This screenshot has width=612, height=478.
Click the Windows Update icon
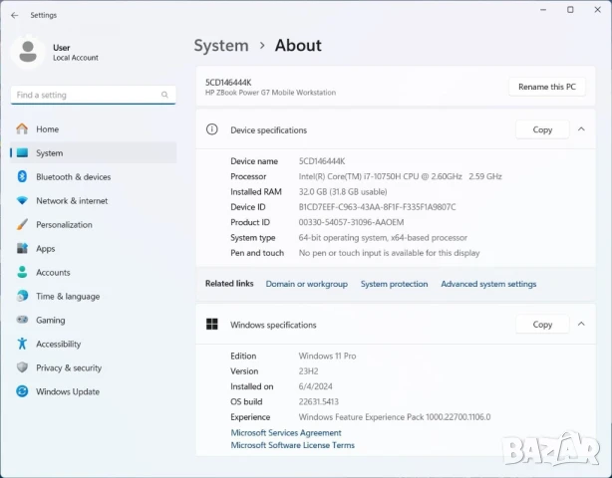[x=22, y=392]
